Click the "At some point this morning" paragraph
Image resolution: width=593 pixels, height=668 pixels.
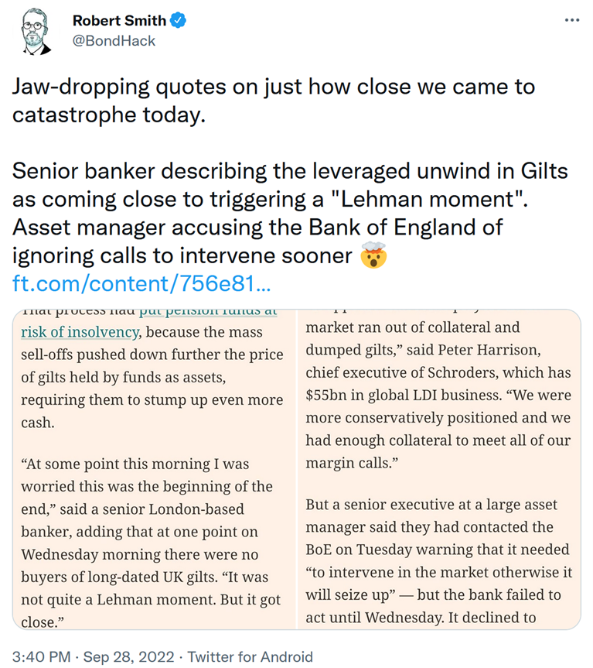(x=151, y=543)
